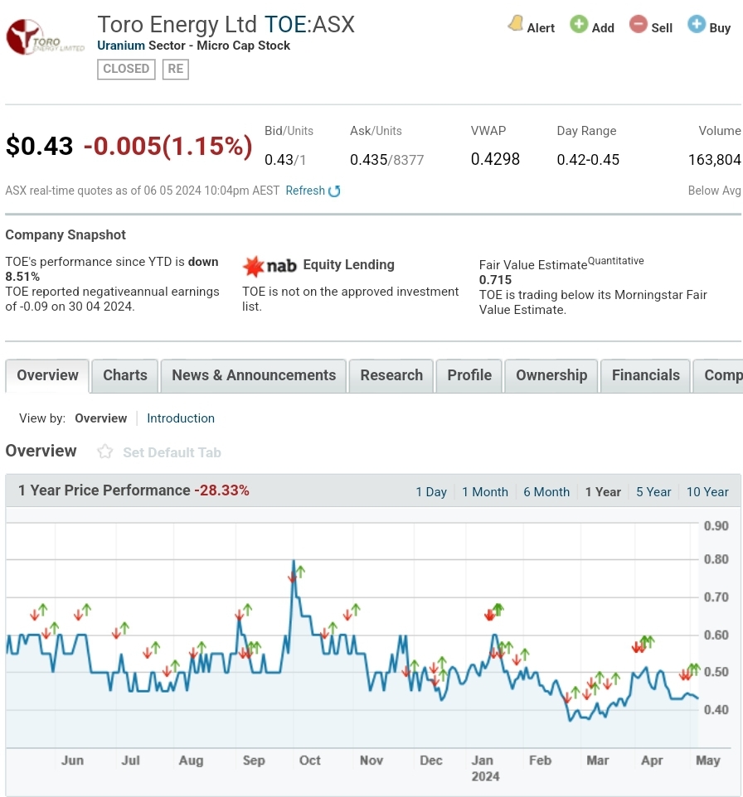The height and width of the screenshot is (797, 743).
Task: Click the 0.90 y-axis label
Action: tap(716, 526)
